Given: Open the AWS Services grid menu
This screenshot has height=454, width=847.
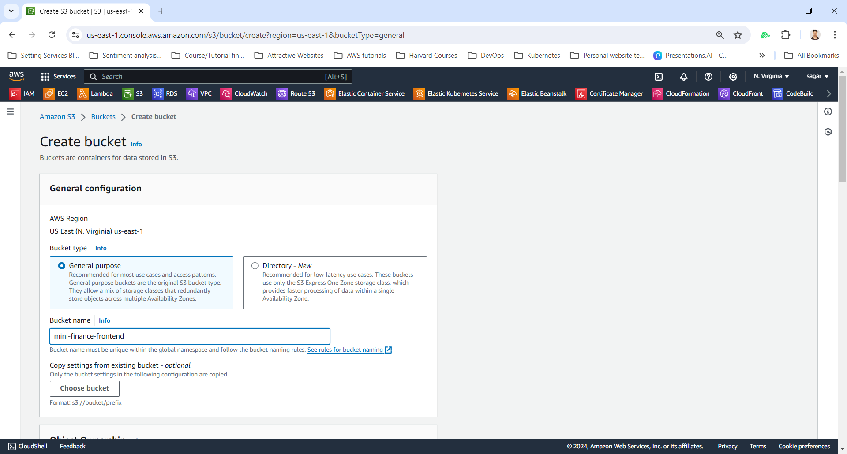Looking at the screenshot, I should [x=58, y=77].
